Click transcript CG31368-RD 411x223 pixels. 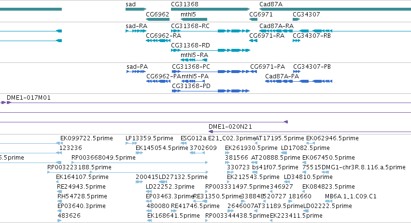point(190,45)
